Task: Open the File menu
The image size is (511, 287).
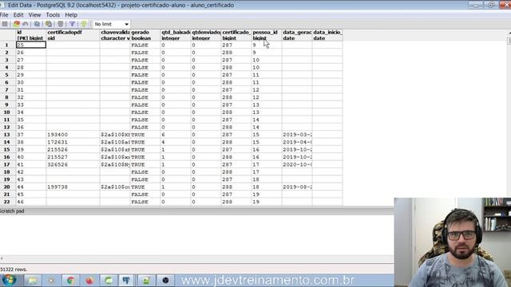Action: click(4, 15)
